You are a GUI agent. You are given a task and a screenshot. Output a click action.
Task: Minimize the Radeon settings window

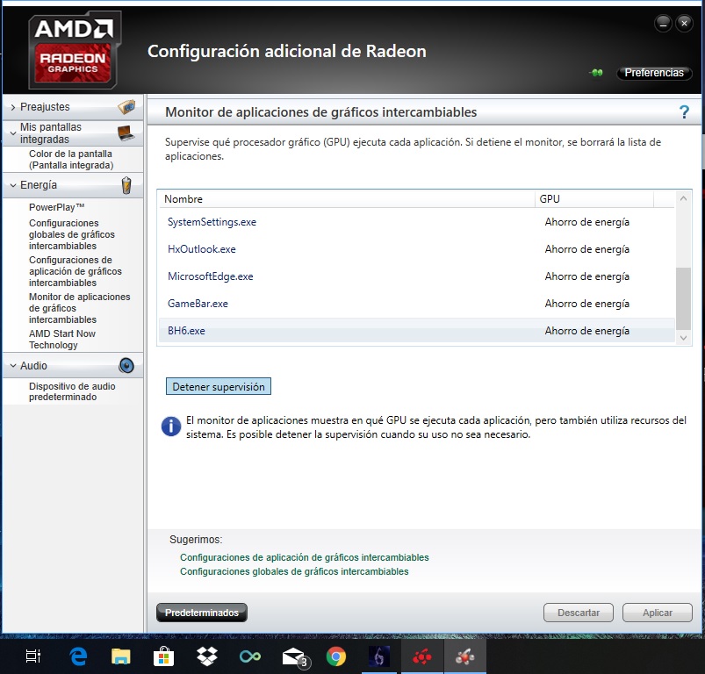[x=663, y=24]
